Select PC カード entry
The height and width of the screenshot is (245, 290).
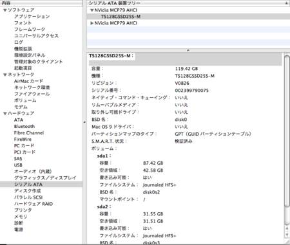pyautogui.click(x=24, y=145)
